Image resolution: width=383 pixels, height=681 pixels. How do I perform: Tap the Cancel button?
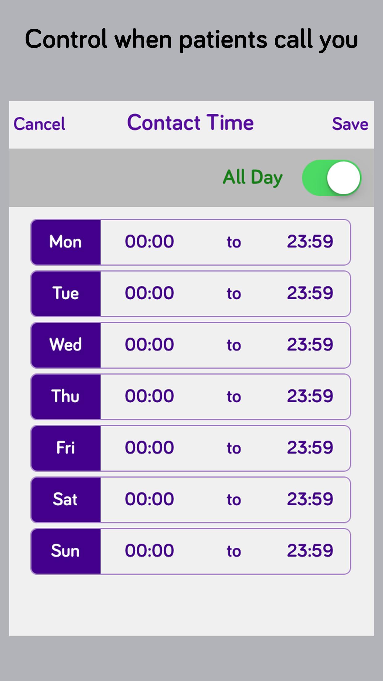(x=39, y=124)
